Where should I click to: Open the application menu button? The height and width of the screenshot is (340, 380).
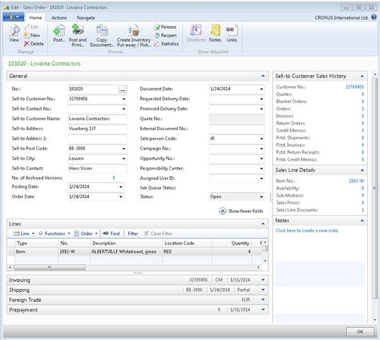(13, 17)
